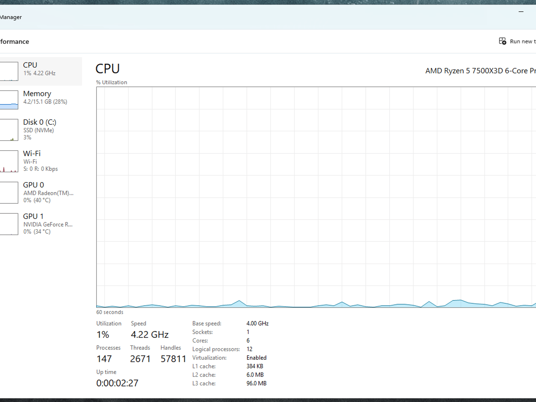Click the 4.22 GHz speed value below the graph
This screenshot has width=536, height=402.
click(x=150, y=334)
